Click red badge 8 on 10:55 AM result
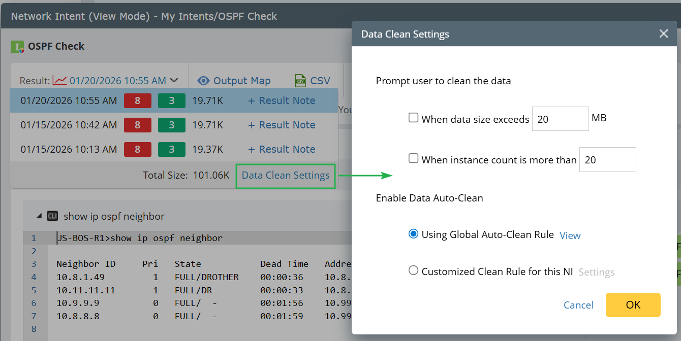Viewport: 681px width, 341px height. pyautogui.click(x=138, y=100)
